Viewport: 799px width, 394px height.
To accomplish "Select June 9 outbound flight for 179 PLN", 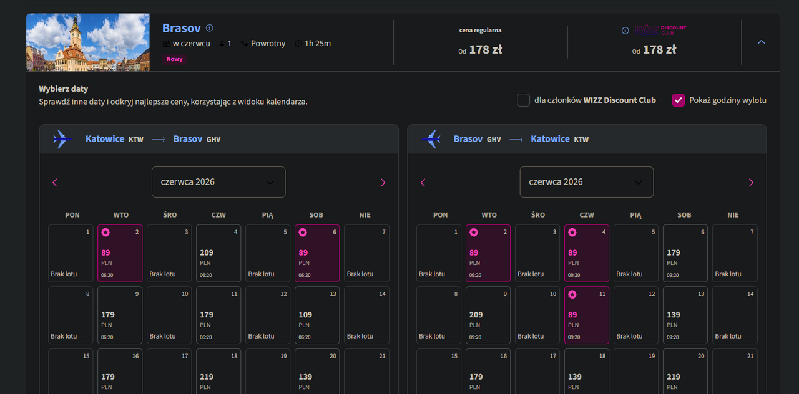I will [120, 315].
